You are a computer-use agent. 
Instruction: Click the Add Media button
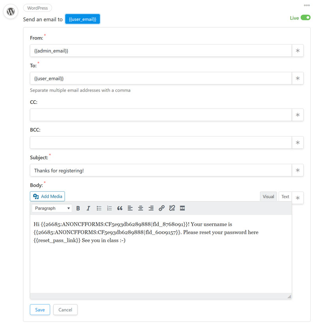47,196
